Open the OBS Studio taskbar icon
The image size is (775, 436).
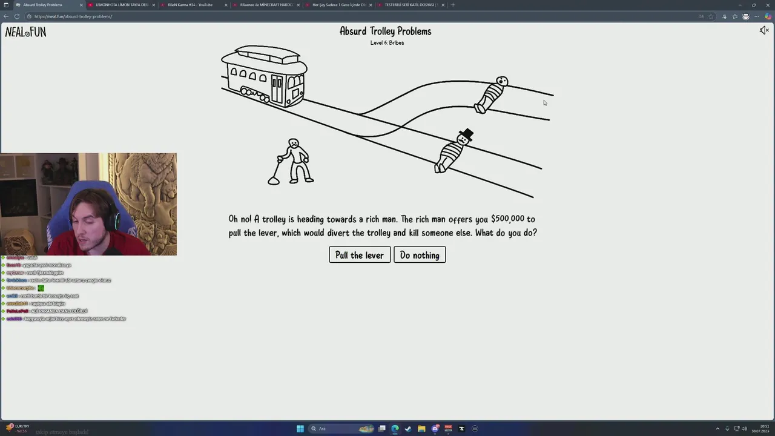click(x=475, y=429)
